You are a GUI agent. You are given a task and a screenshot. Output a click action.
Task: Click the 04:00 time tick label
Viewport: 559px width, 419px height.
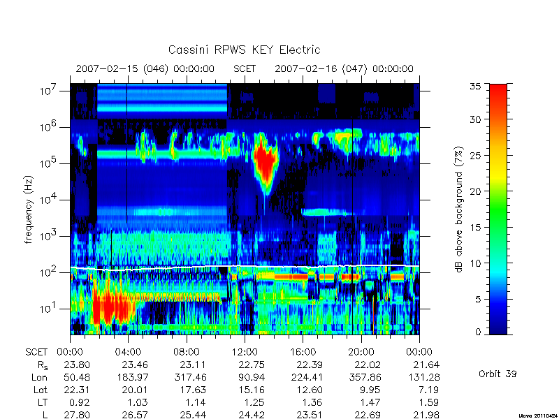click(128, 352)
